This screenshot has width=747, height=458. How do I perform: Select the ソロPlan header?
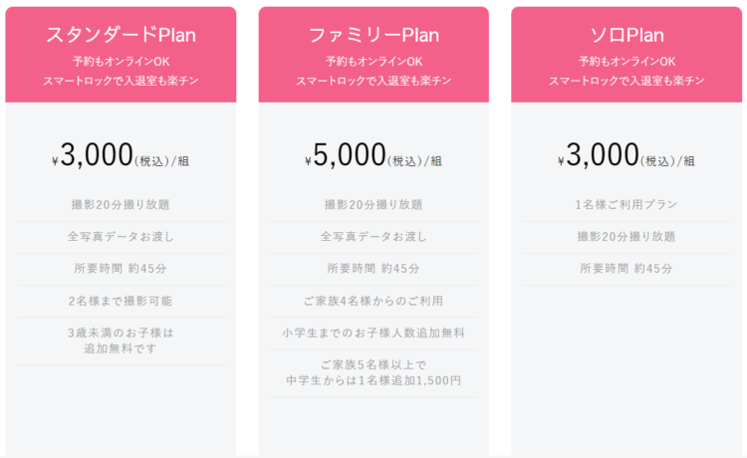pos(626,35)
